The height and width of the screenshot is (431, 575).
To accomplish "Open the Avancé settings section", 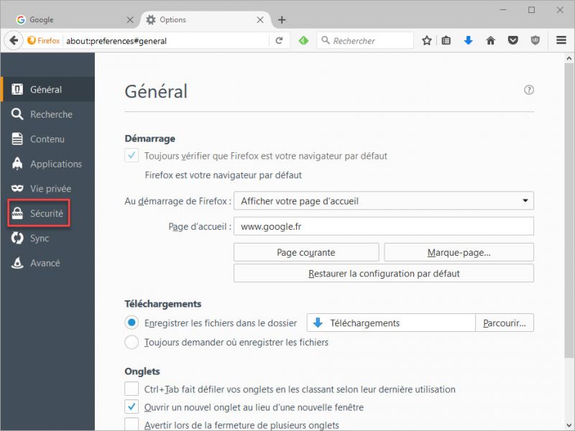I will click(x=47, y=263).
